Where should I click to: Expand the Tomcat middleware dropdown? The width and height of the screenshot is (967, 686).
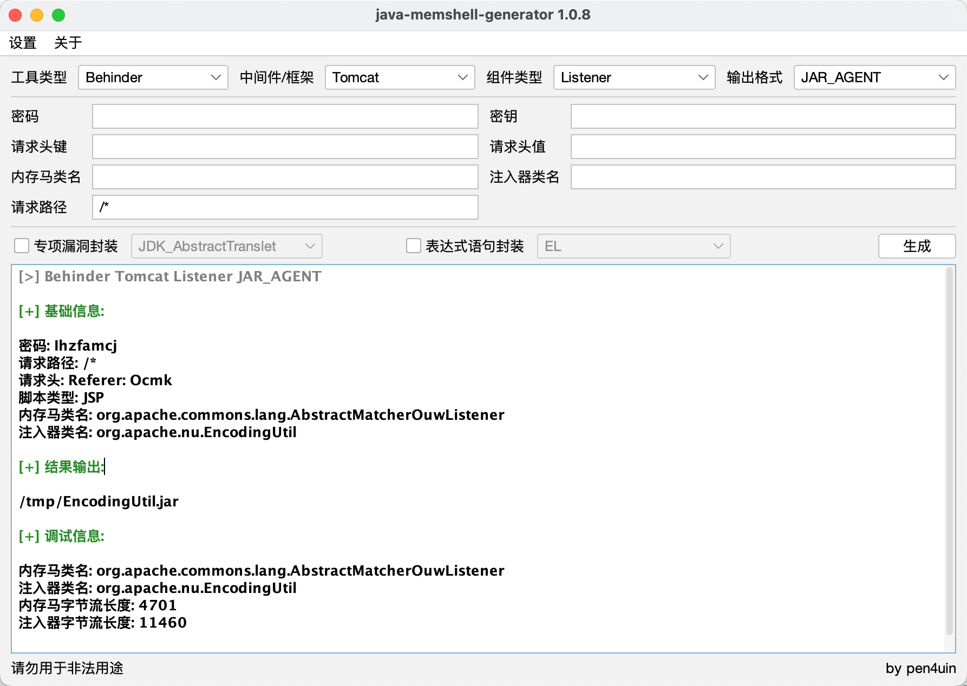400,77
